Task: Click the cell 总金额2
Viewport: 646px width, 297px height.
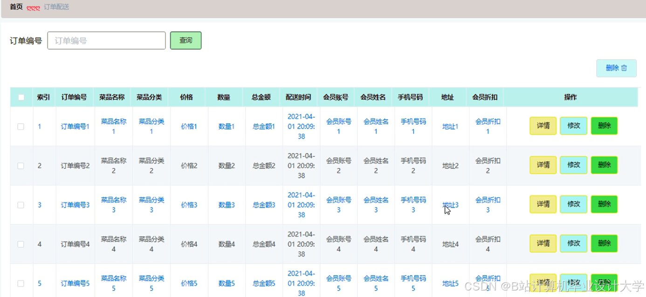Action: coord(264,166)
